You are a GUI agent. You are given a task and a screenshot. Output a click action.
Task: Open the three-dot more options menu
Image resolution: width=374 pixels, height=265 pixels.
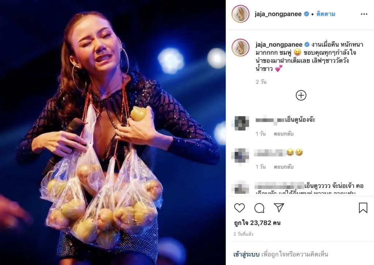(x=364, y=14)
